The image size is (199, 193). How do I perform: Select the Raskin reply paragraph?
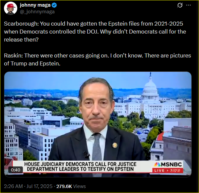(98, 59)
